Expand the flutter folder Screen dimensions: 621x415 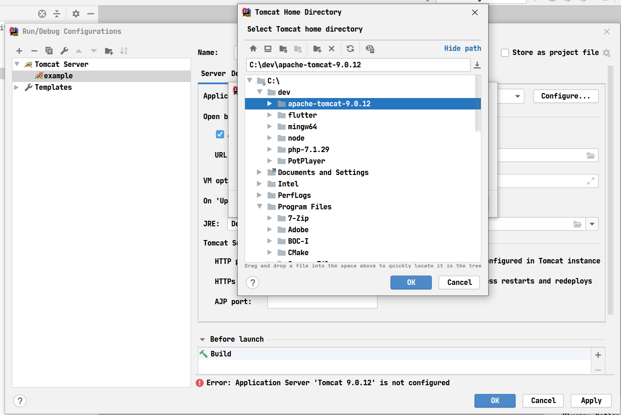pos(270,115)
